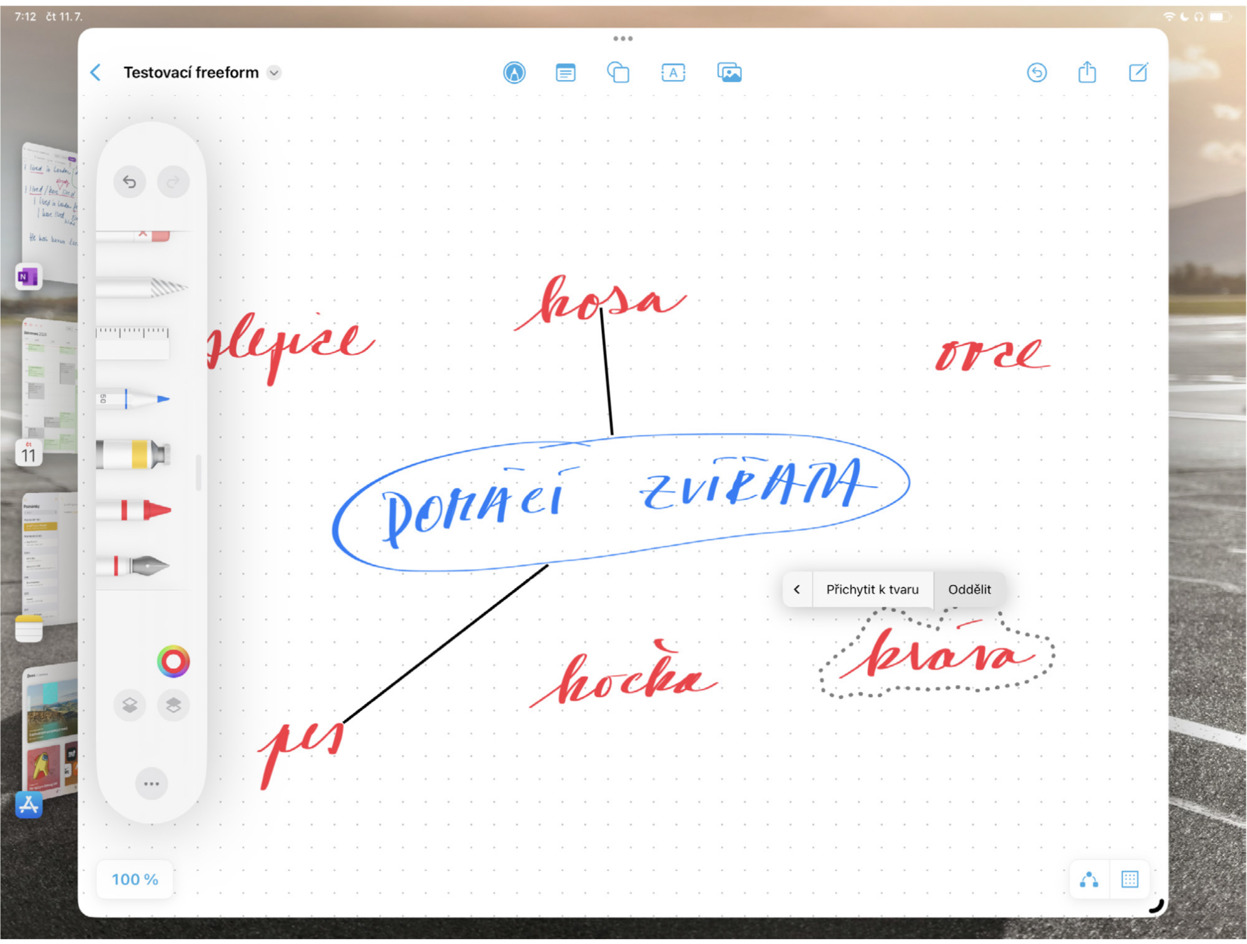This screenshot has height=944, width=1247.
Task: Open the 100 % zoom level menu
Action: 135,879
